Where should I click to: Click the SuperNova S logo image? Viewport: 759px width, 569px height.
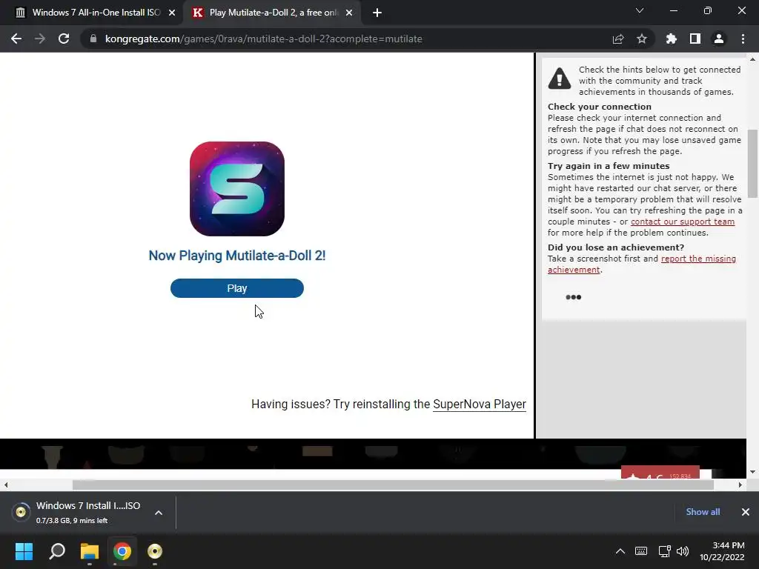pos(237,189)
